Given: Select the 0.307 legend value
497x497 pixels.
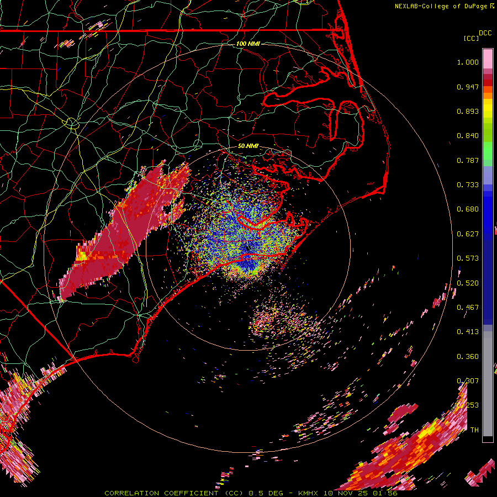Looking at the screenshot, I should 468,381.
